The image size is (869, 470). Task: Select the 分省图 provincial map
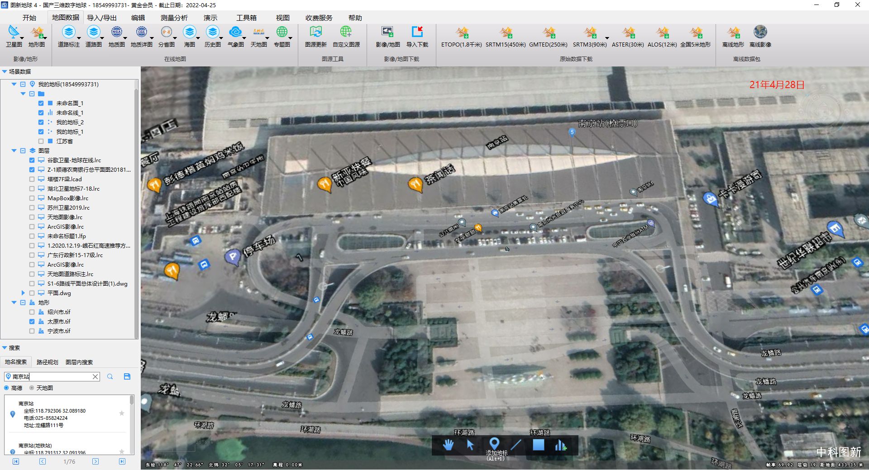[166, 37]
